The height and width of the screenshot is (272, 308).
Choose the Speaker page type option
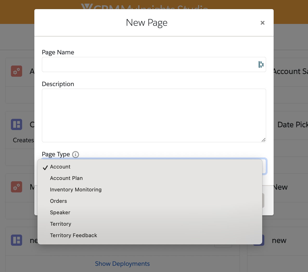[x=60, y=213]
